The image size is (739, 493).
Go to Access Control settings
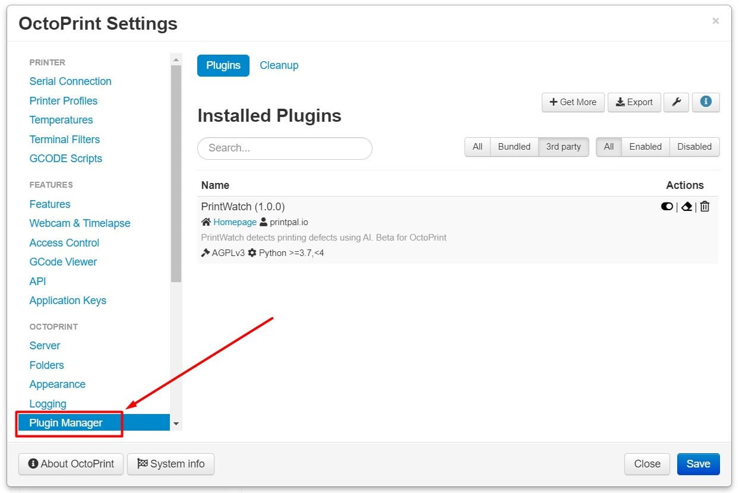tap(64, 243)
